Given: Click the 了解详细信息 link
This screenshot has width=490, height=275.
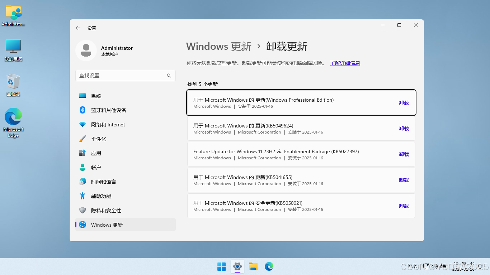Looking at the screenshot, I should pyautogui.click(x=345, y=63).
